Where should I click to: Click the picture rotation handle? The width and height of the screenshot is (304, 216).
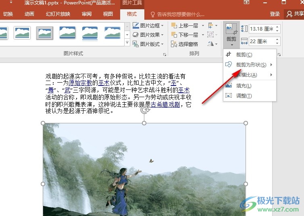pyautogui.click(x=145, y=110)
